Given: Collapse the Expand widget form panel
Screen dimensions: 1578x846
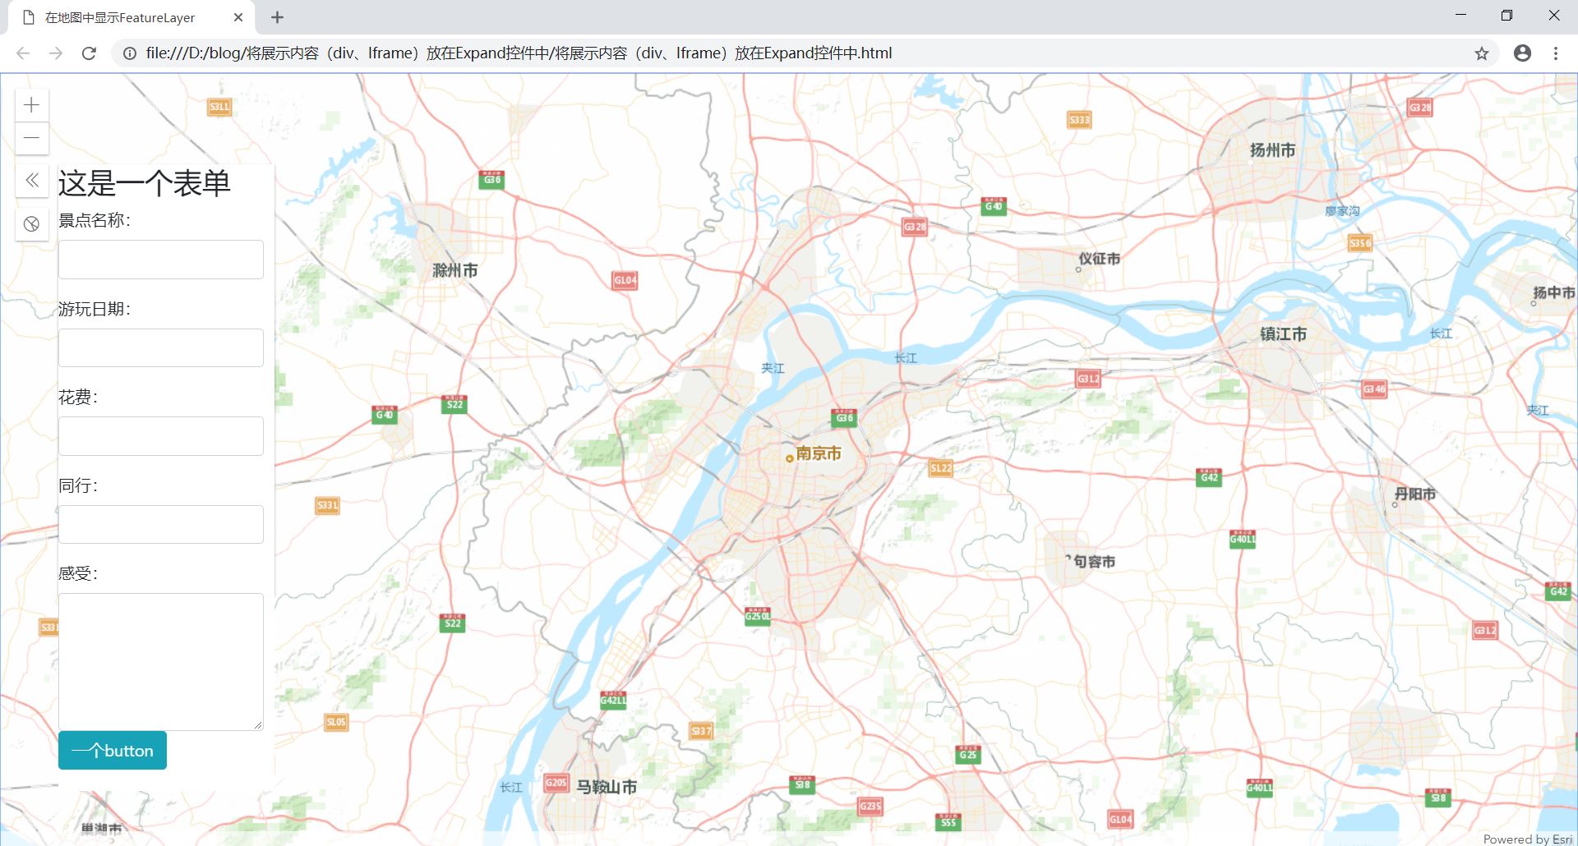Looking at the screenshot, I should [32, 180].
